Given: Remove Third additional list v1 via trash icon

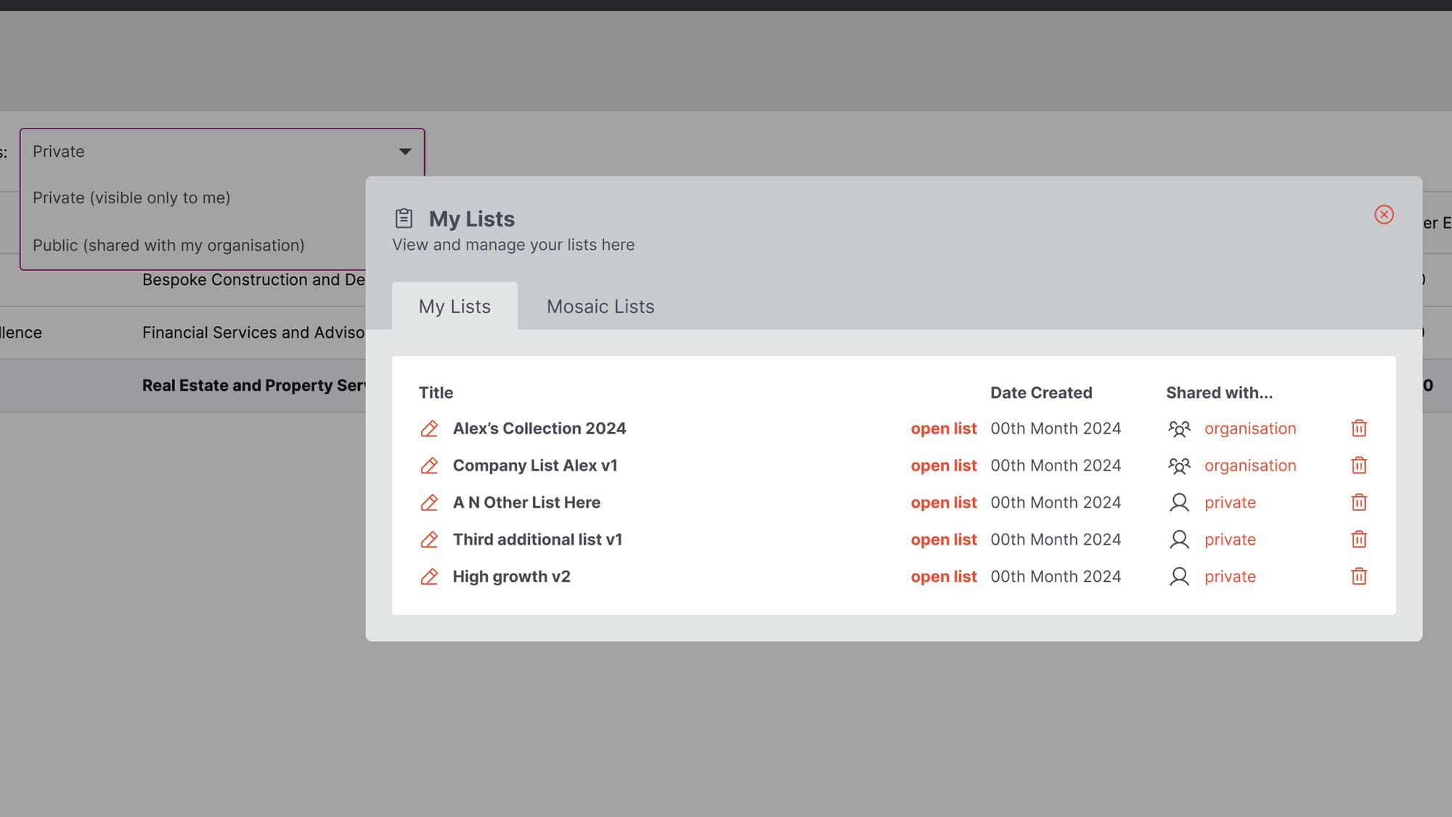Looking at the screenshot, I should point(1359,540).
